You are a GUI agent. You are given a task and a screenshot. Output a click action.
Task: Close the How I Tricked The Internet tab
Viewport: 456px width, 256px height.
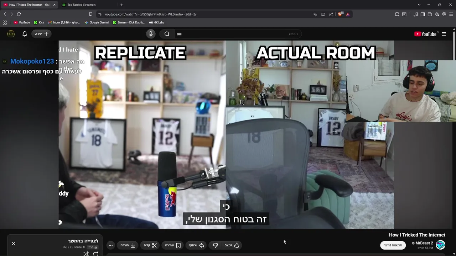coord(54,5)
